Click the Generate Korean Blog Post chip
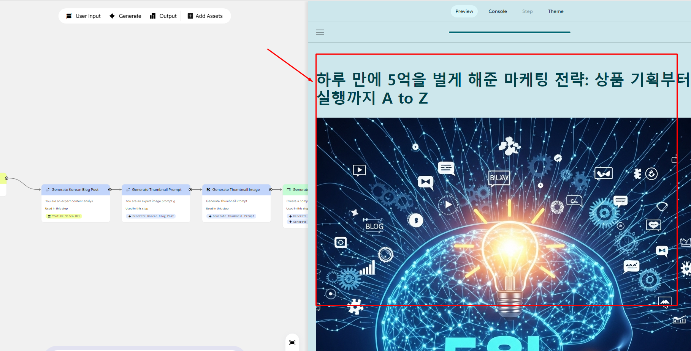This screenshot has width=691, height=351. [151, 216]
